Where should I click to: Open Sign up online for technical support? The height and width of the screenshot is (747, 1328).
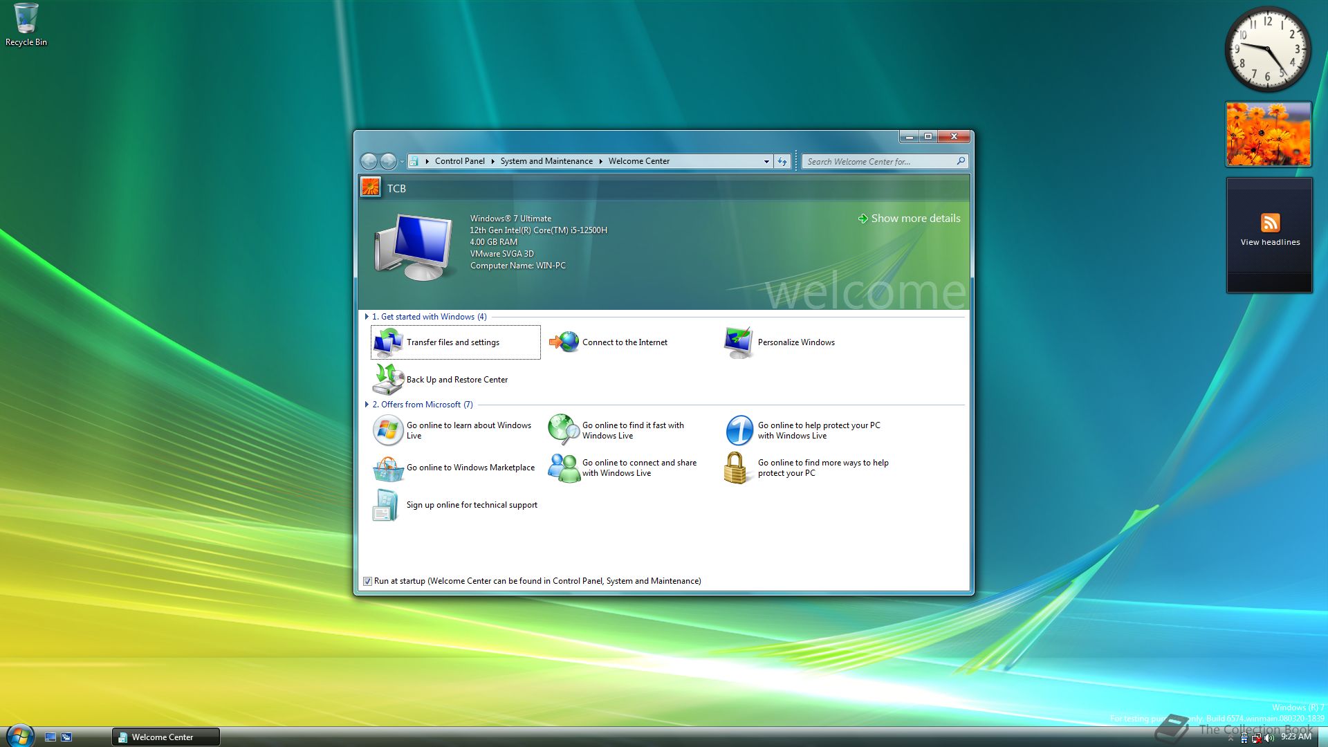pyautogui.click(x=456, y=505)
